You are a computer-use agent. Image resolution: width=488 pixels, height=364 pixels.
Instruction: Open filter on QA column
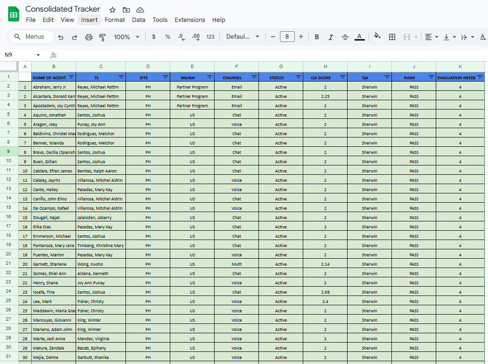(387, 77)
